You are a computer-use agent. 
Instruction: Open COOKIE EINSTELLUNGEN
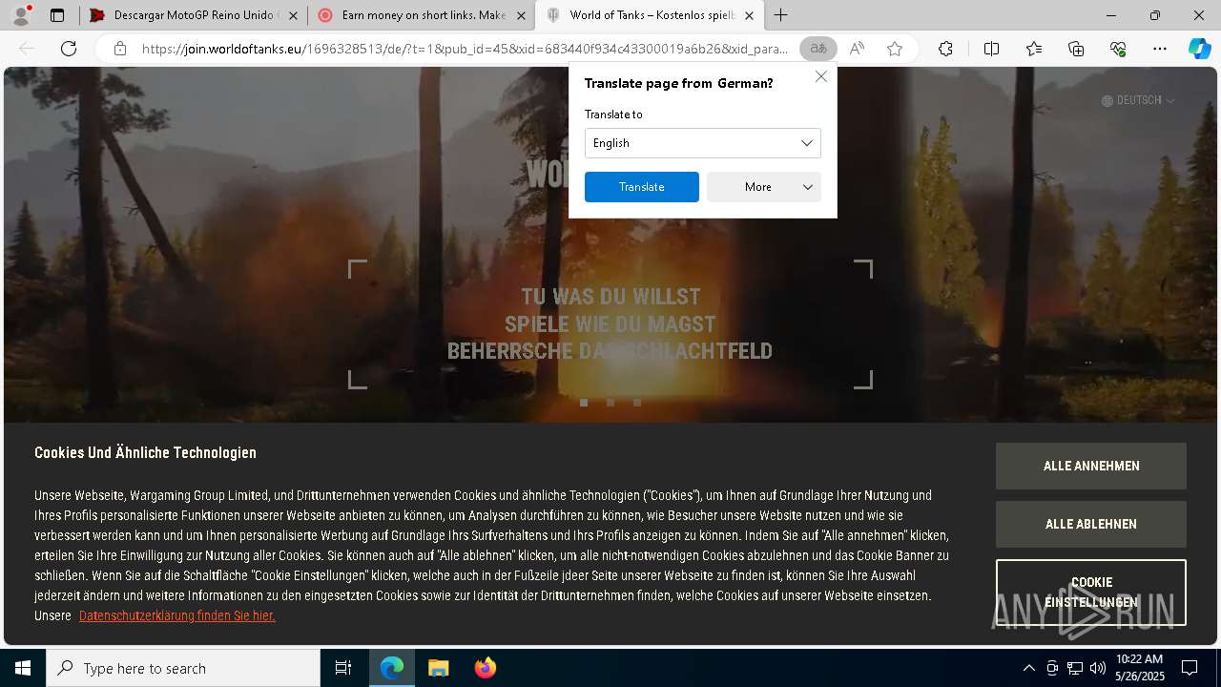[x=1091, y=593]
